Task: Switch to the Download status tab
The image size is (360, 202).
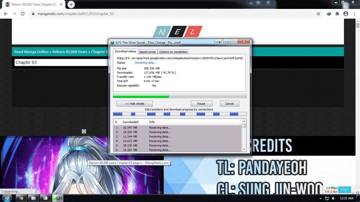Action: pos(125,52)
